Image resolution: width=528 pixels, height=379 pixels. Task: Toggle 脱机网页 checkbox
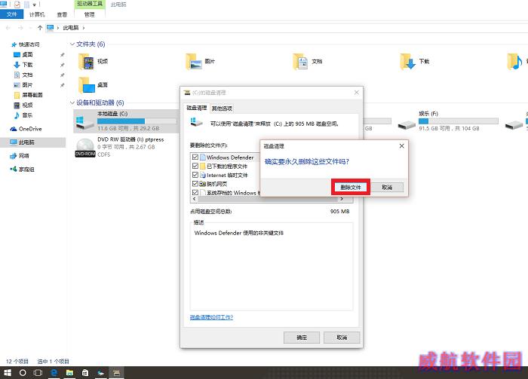tap(195, 184)
